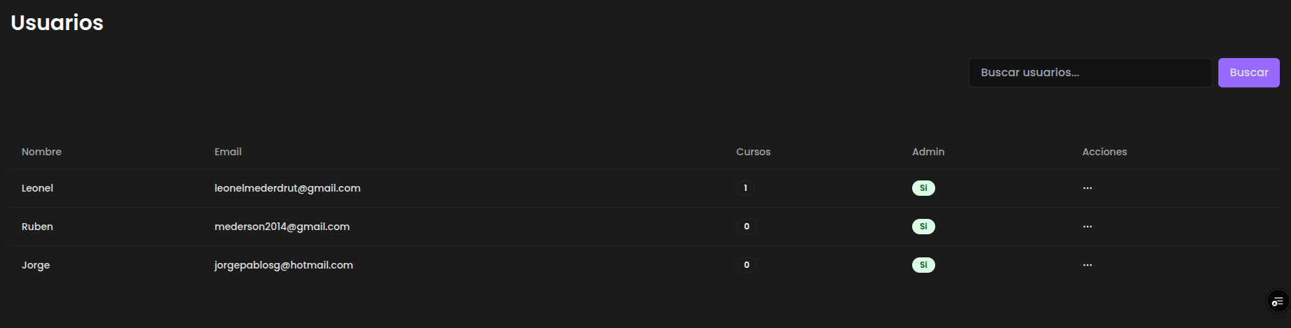Click Ruben's courses count badge
The width and height of the screenshot is (1291, 328).
coord(747,227)
